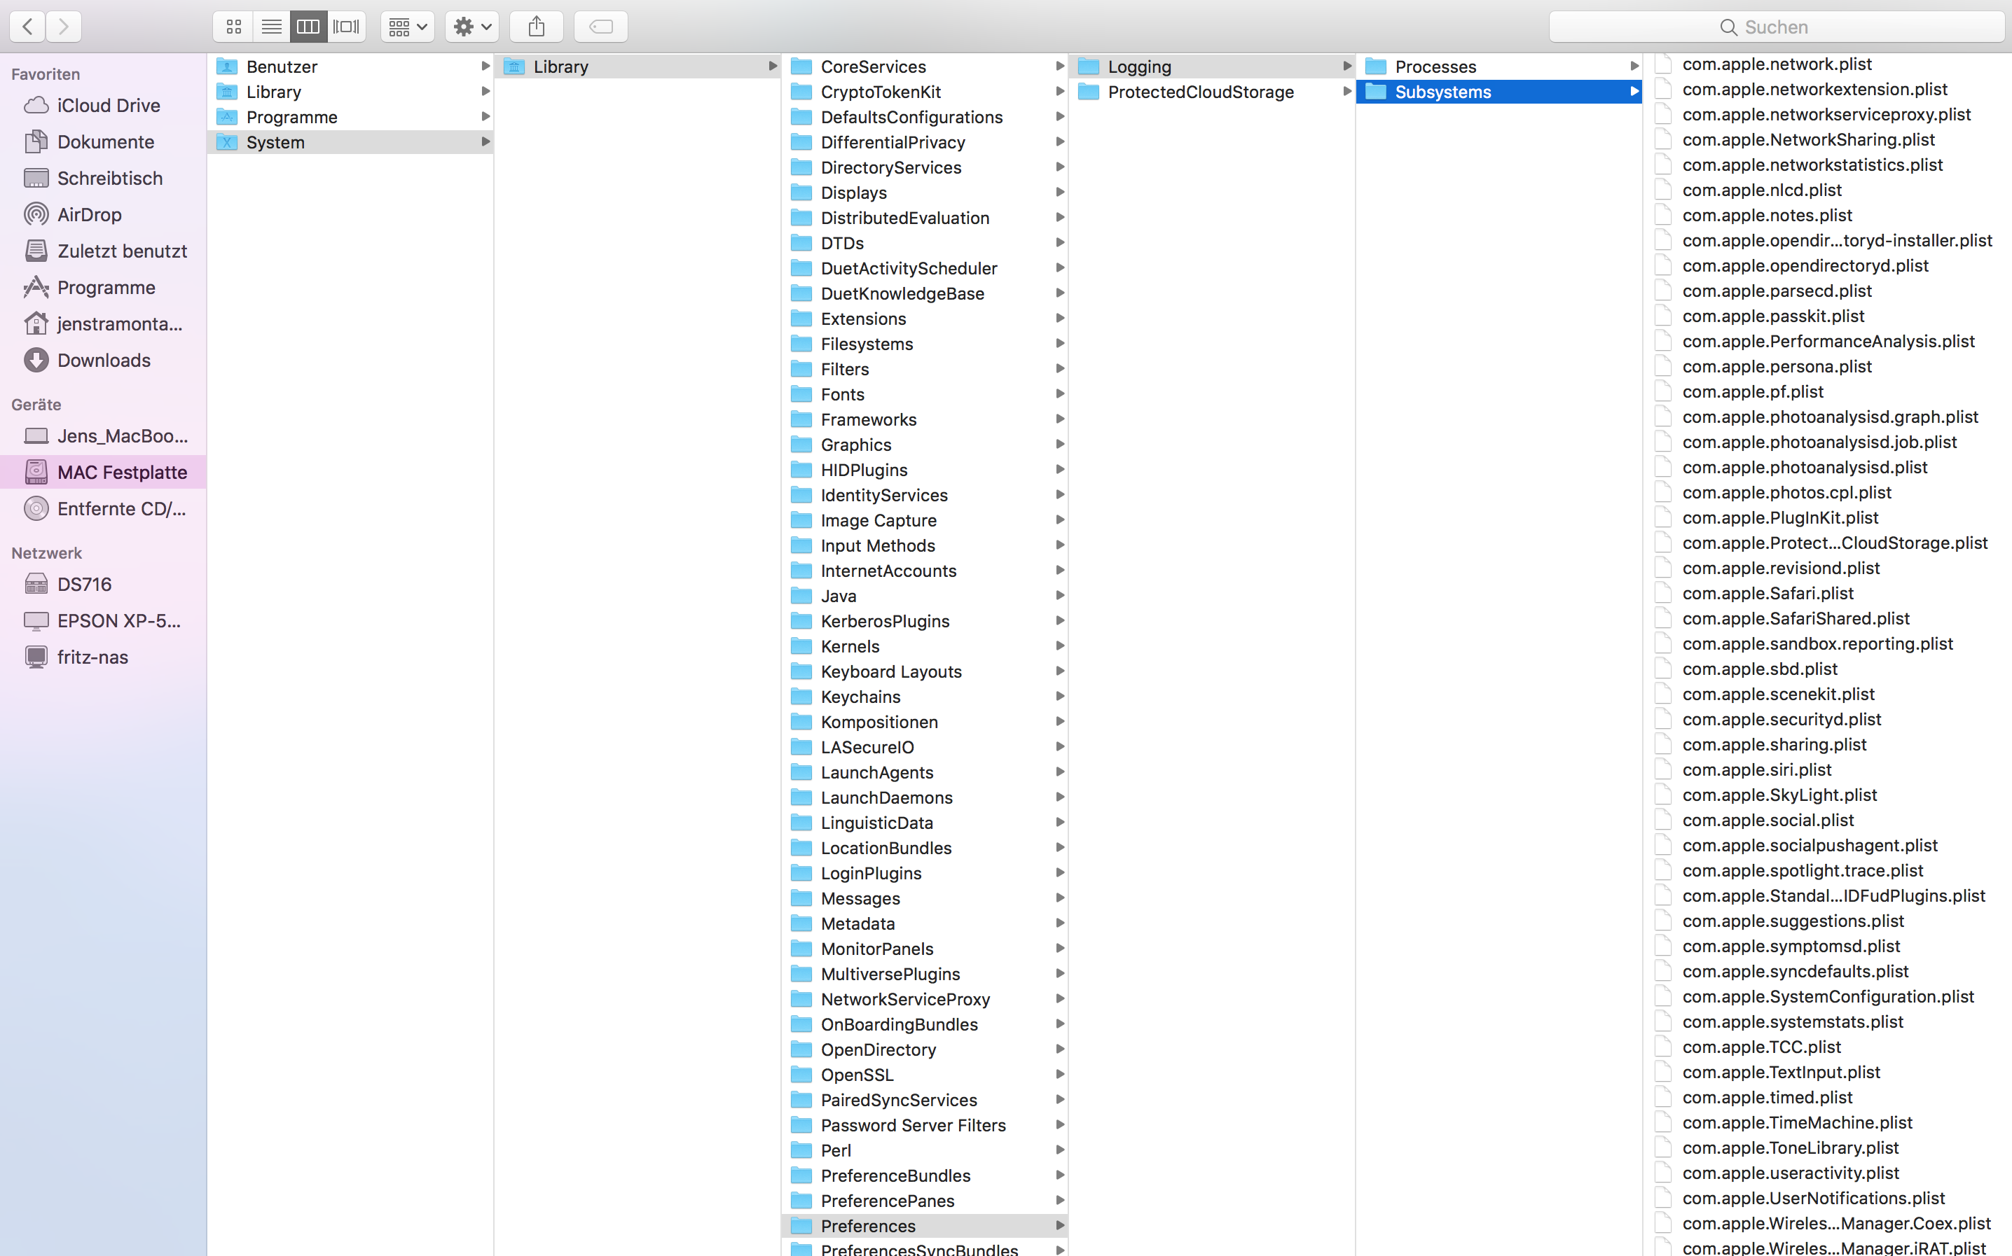Open com.apple.Safari.plist file
Image resolution: width=2012 pixels, height=1256 pixels.
[1767, 593]
